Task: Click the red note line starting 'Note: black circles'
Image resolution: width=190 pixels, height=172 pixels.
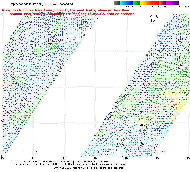Action: pos(66,10)
